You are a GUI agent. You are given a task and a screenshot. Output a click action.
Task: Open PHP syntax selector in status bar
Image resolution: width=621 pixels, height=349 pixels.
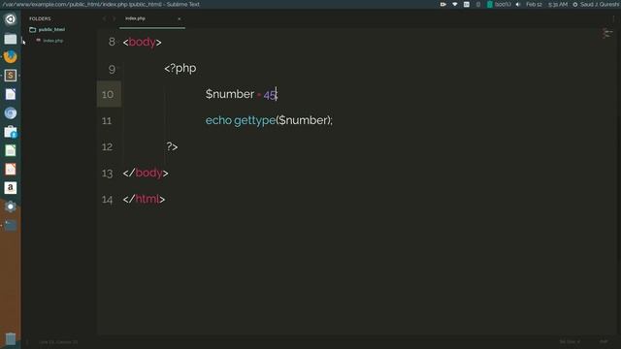point(604,342)
